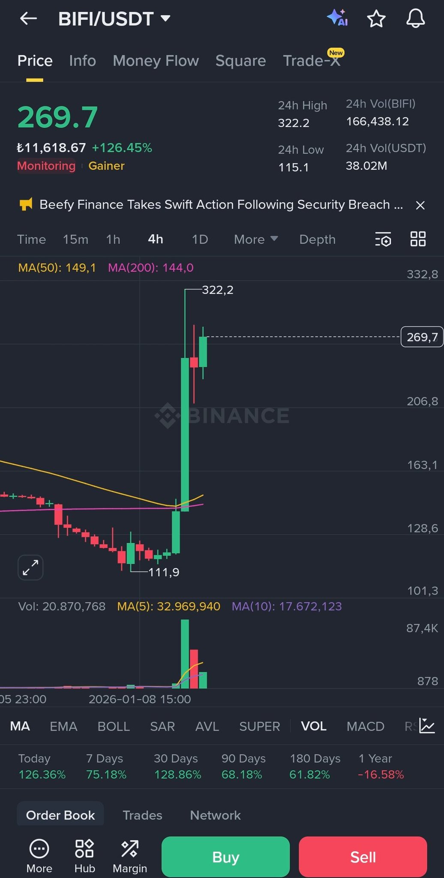Open the More menu at bottom

tap(39, 856)
